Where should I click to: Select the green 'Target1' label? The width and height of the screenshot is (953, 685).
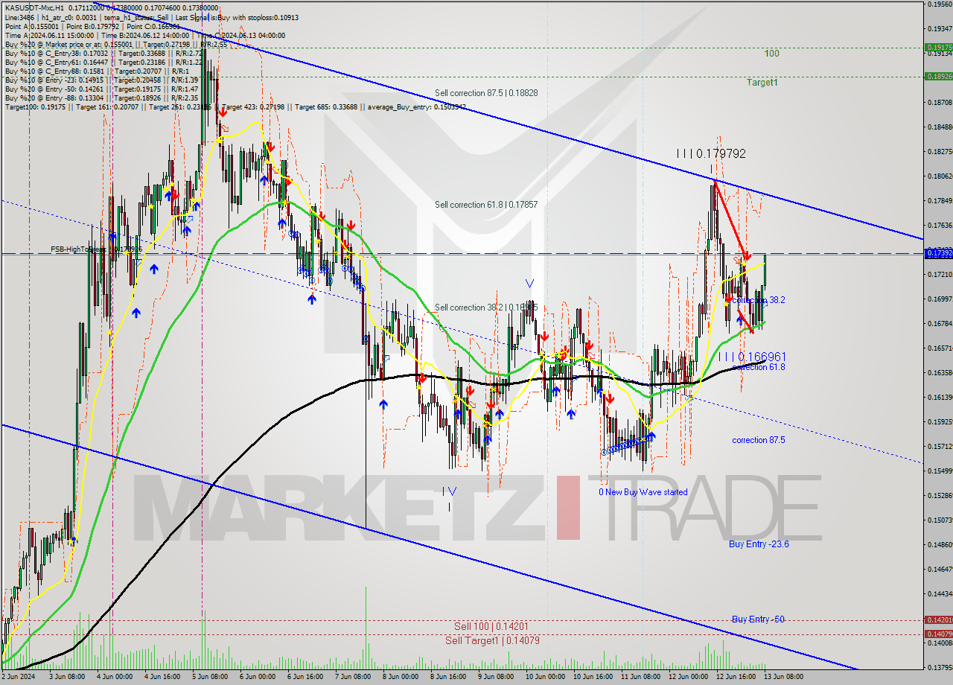pos(762,83)
